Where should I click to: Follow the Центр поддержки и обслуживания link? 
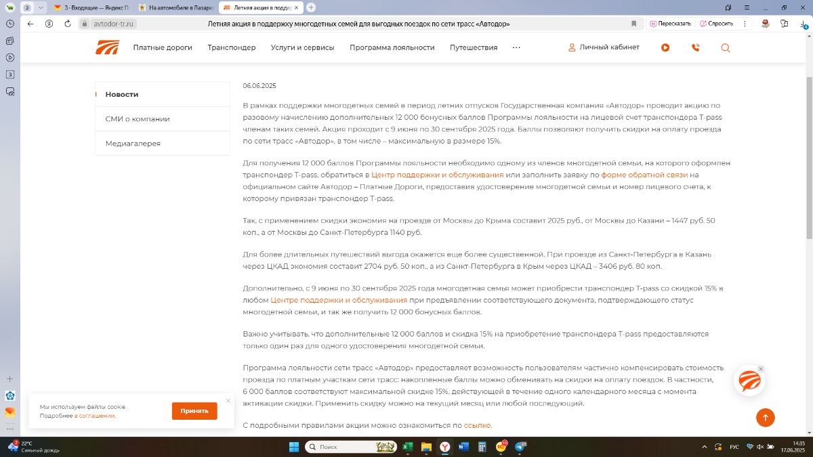(437, 175)
